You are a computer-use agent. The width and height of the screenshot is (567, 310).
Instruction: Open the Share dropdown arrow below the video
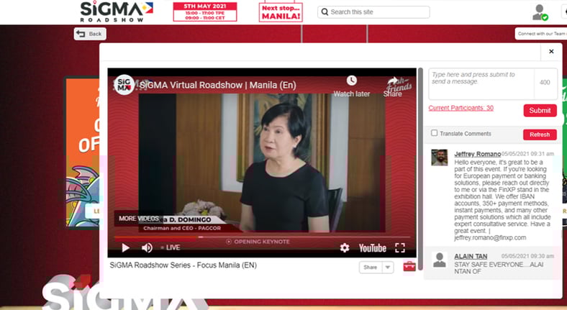click(x=388, y=268)
